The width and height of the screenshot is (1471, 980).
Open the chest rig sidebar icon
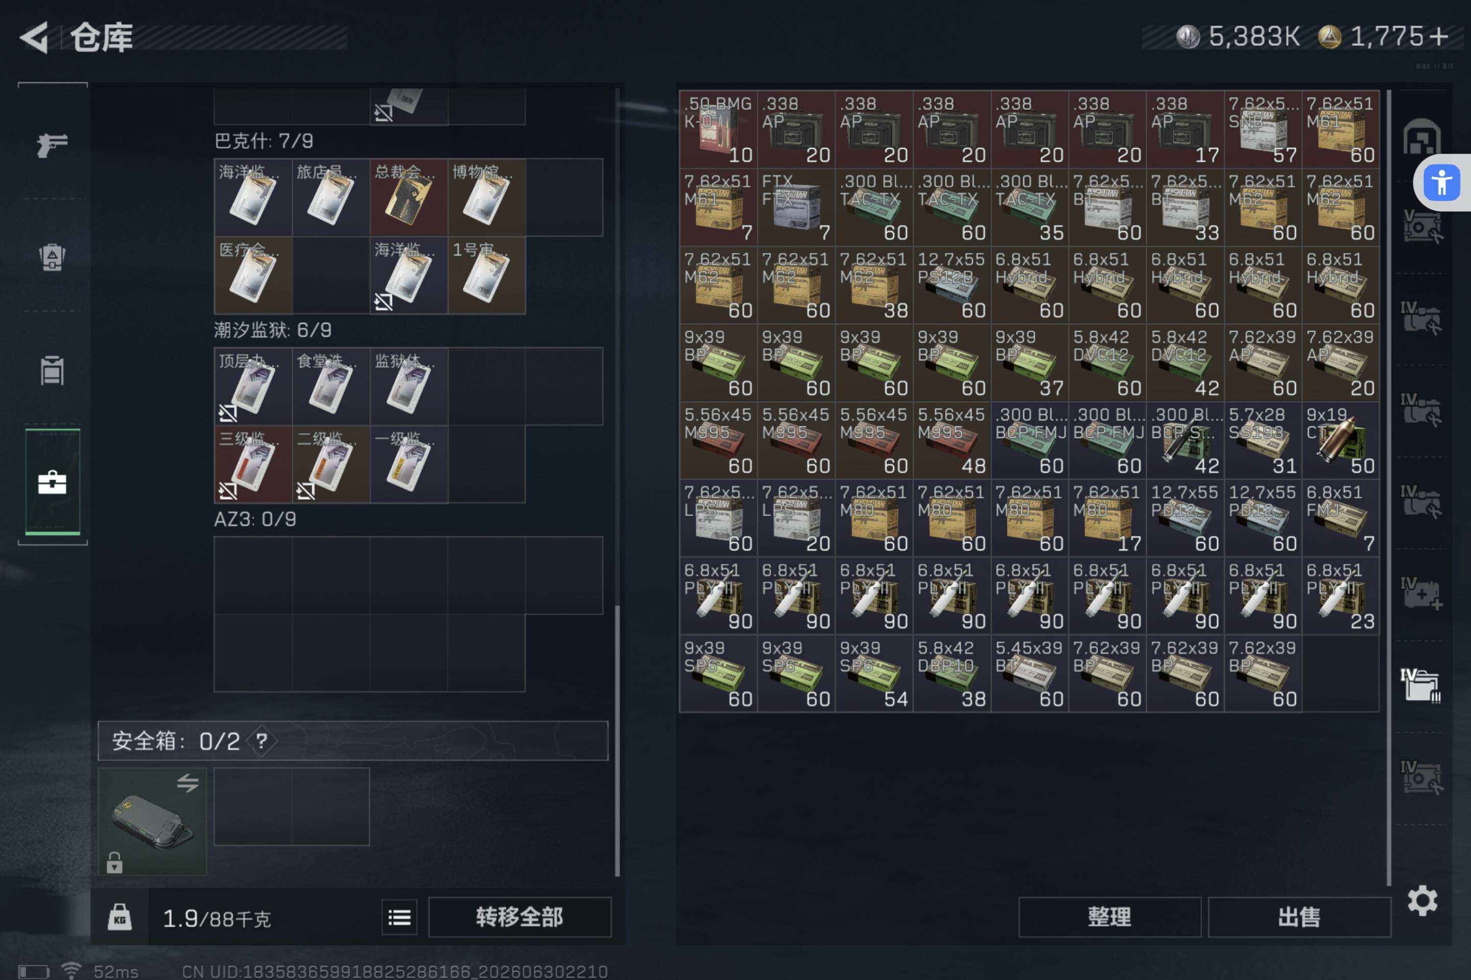pyautogui.click(x=52, y=371)
